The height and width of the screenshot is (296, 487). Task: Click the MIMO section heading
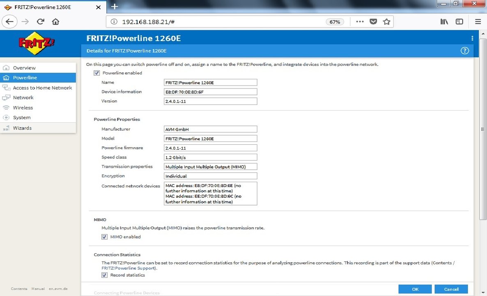100,220
